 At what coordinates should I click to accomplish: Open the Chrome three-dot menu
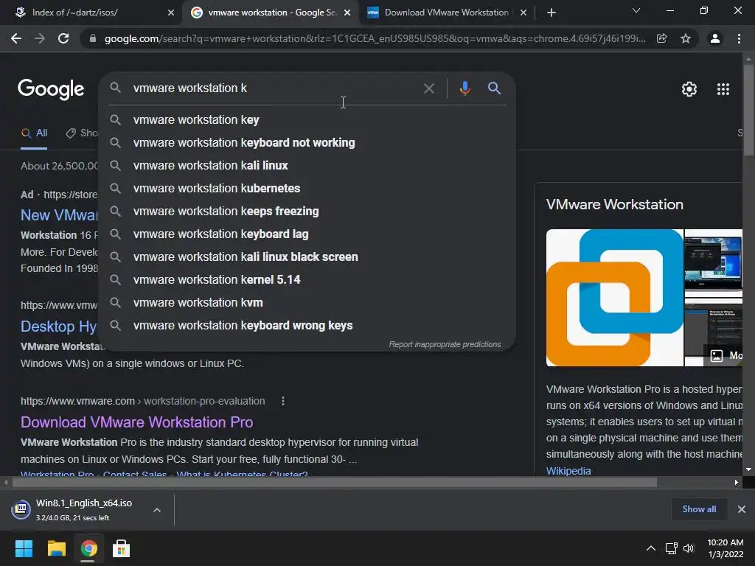click(x=739, y=38)
